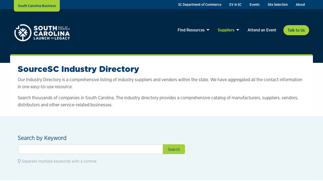Expand the Find Resources dropdown arrow
The width and height of the screenshot is (323, 181).
point(208,30)
